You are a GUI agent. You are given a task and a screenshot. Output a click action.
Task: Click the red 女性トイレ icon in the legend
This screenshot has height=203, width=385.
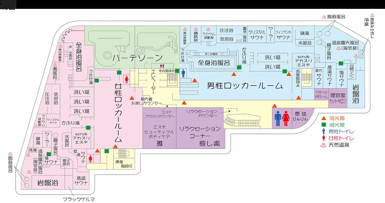324,138
